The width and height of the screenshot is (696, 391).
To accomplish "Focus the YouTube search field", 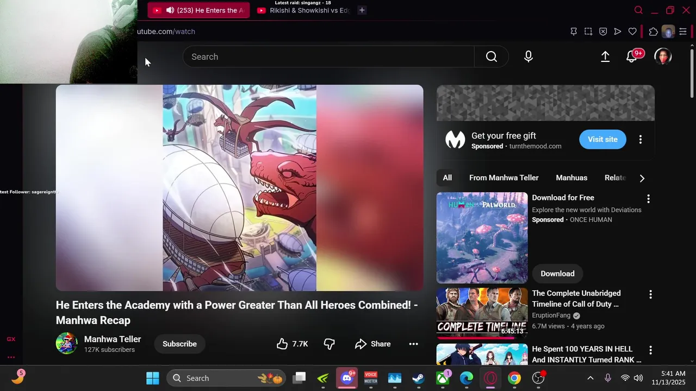I will [328, 56].
